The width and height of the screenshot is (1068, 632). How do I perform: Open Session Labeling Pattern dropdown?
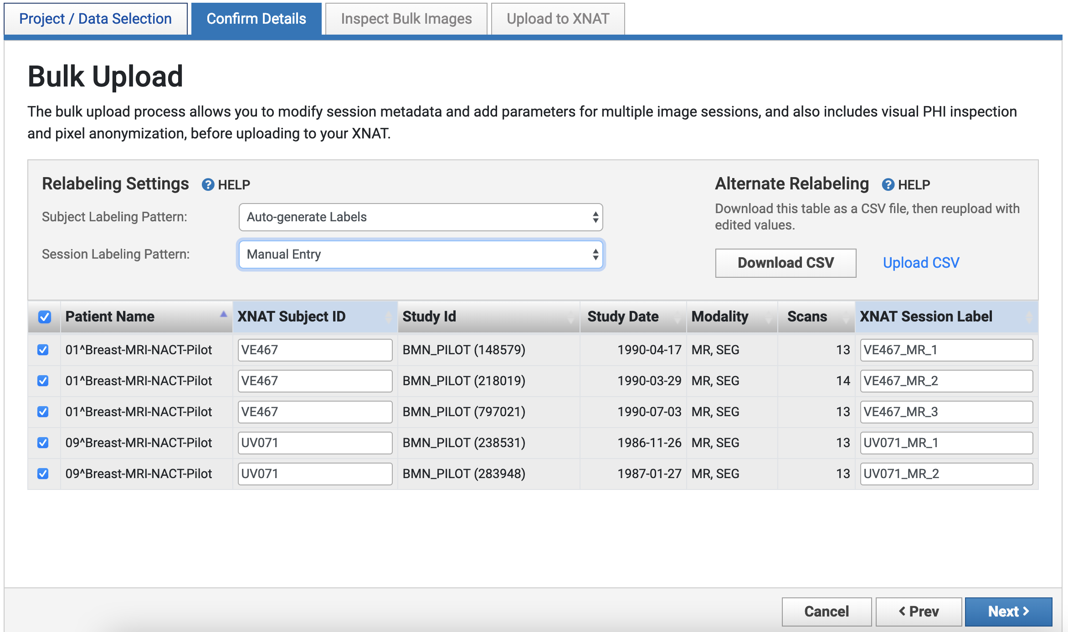point(420,255)
